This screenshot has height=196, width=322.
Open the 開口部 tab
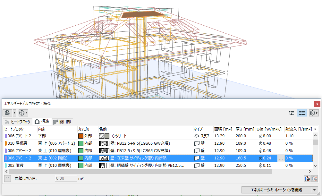pyautogui.click(x=62, y=122)
